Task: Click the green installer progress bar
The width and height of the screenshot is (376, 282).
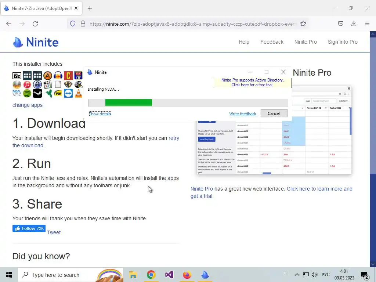Action: coord(188,103)
